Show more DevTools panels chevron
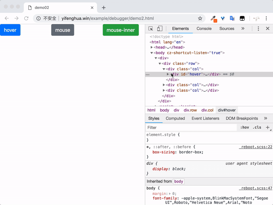Image resolution: width=273 pixels, height=205 pixels. tap(243, 29)
